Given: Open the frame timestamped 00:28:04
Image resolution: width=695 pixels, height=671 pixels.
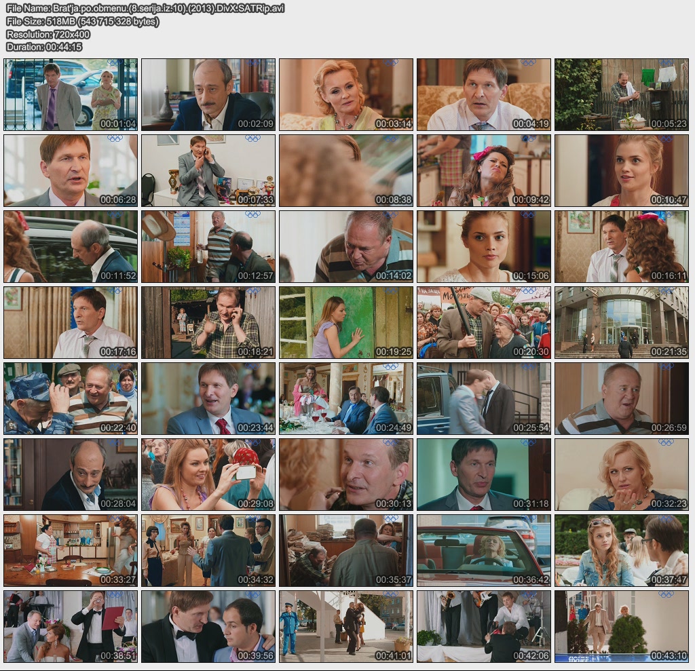Looking at the screenshot, I should [71, 474].
